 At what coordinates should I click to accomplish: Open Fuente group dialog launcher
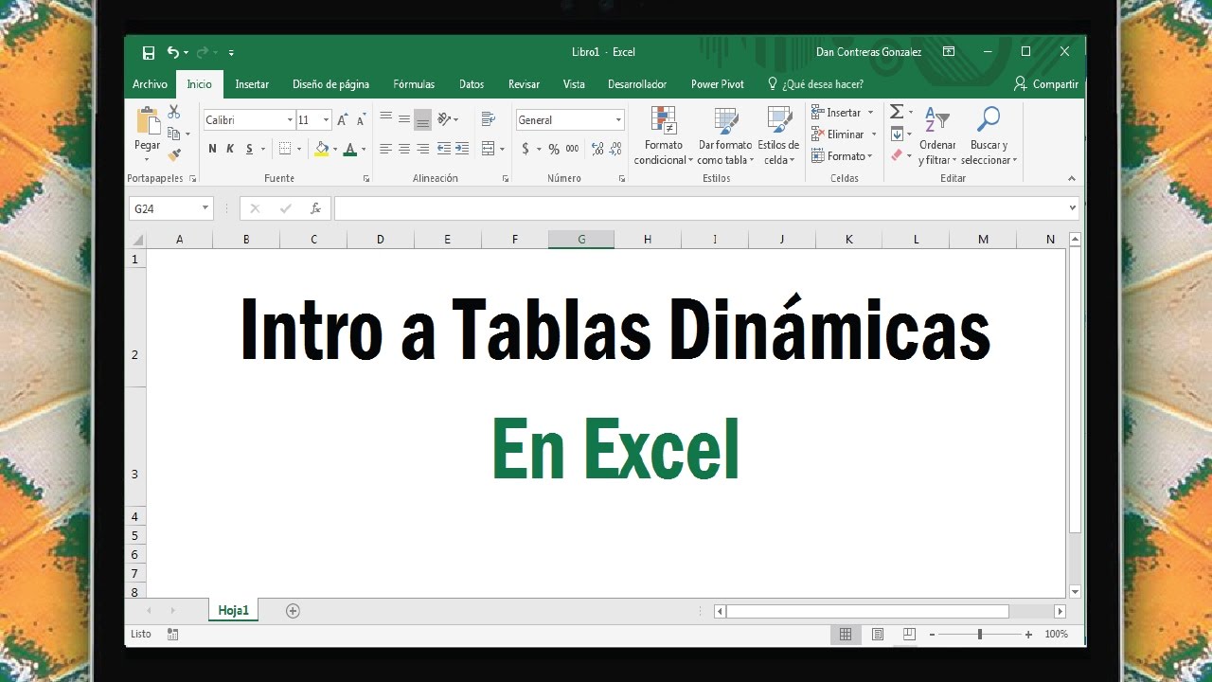point(366,178)
